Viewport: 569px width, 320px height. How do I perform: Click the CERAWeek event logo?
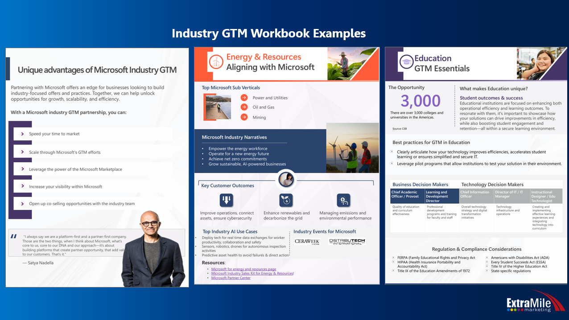(308, 242)
